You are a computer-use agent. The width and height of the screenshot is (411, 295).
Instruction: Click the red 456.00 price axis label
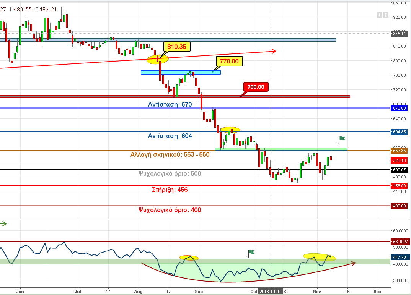400,186
